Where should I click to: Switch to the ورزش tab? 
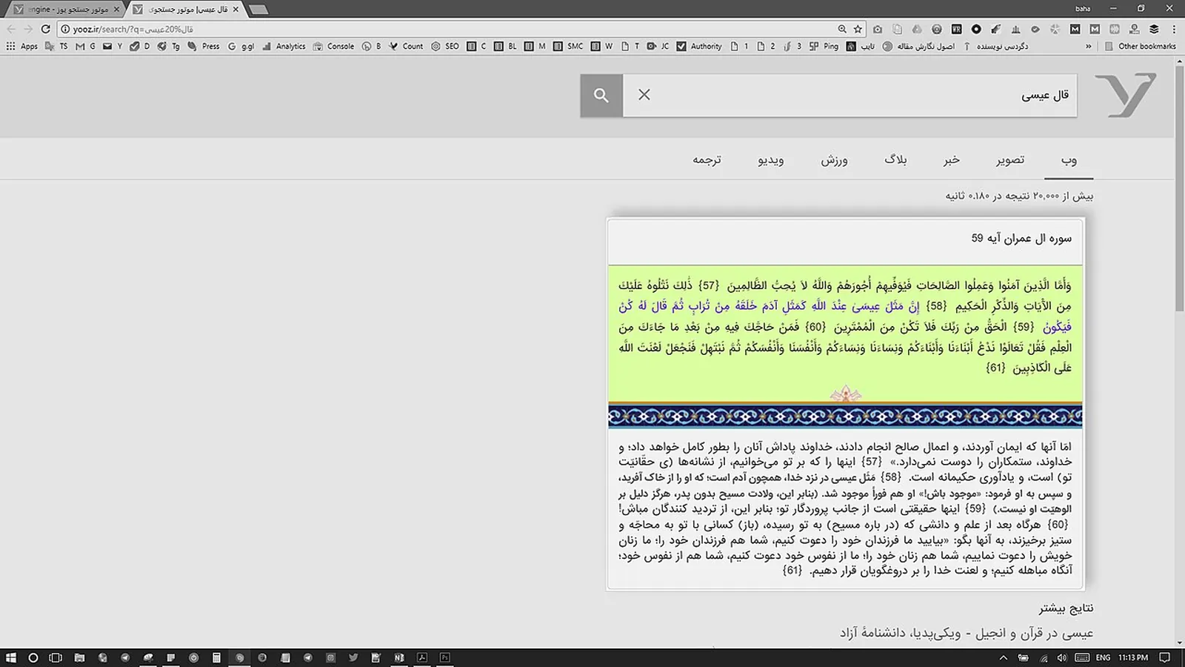tap(834, 160)
